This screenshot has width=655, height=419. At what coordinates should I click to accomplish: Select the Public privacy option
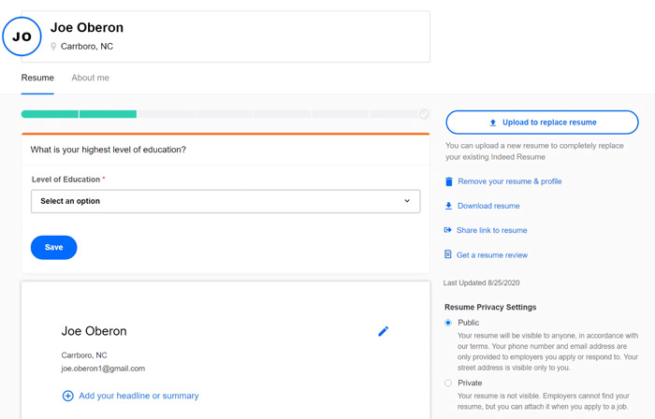448,323
